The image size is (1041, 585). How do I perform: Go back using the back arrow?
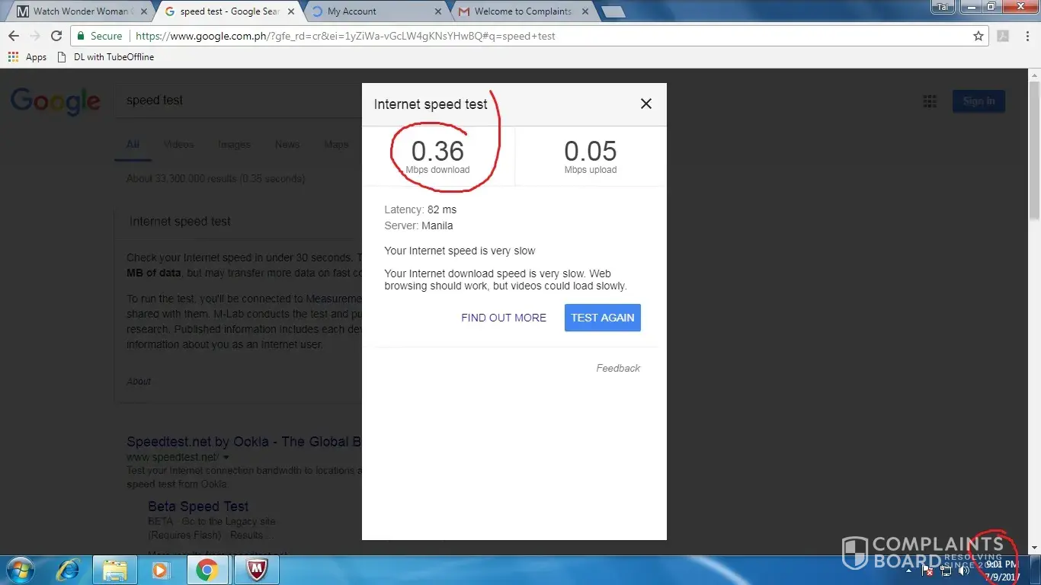point(14,36)
